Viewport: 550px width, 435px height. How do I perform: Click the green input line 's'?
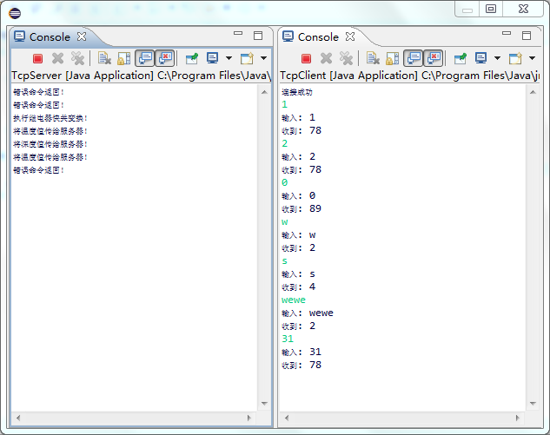click(284, 261)
